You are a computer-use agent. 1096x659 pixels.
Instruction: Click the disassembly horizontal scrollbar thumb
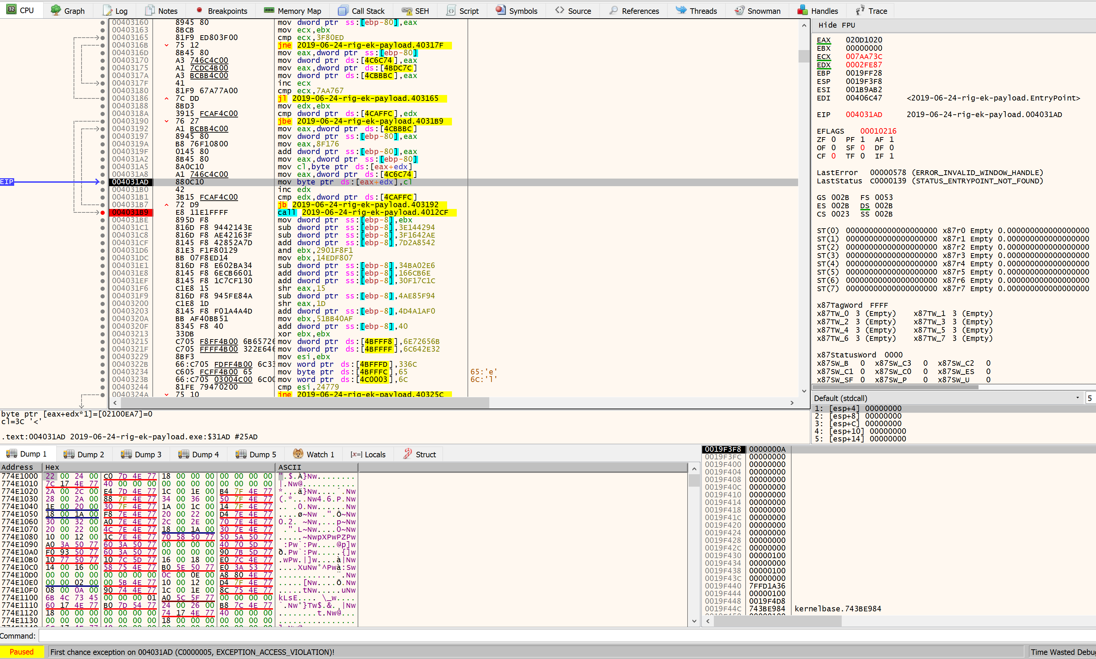pos(305,403)
